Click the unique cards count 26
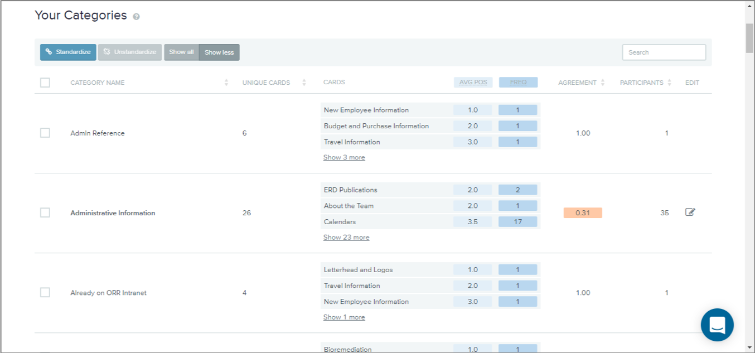755x353 pixels. (x=246, y=212)
